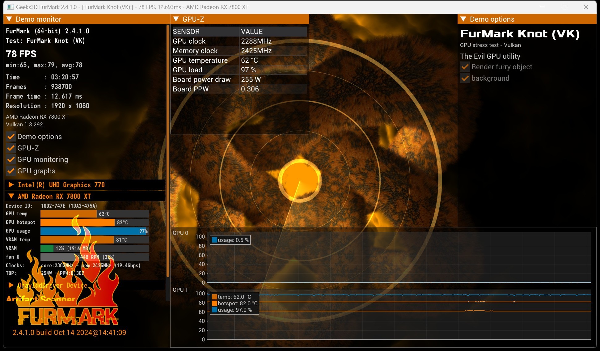Toggle the GPU-Z checkbox
Image resolution: width=600 pixels, height=351 pixels.
11,148
